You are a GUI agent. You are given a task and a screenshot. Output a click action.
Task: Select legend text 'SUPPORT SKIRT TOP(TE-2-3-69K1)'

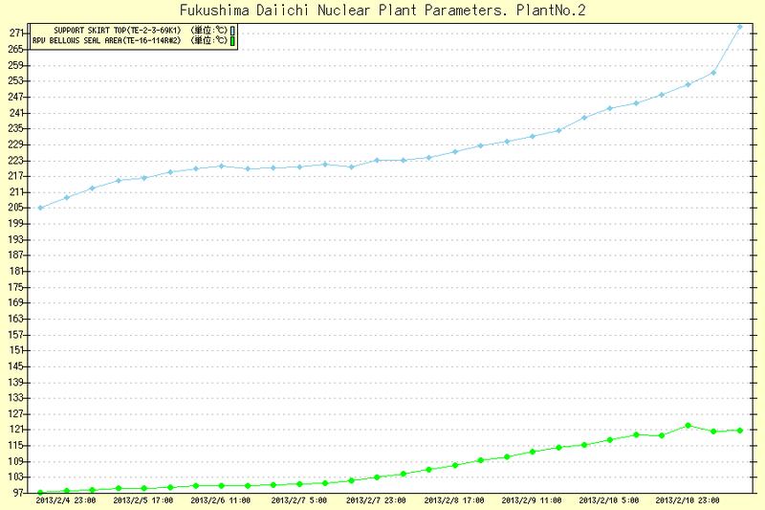click(117, 31)
